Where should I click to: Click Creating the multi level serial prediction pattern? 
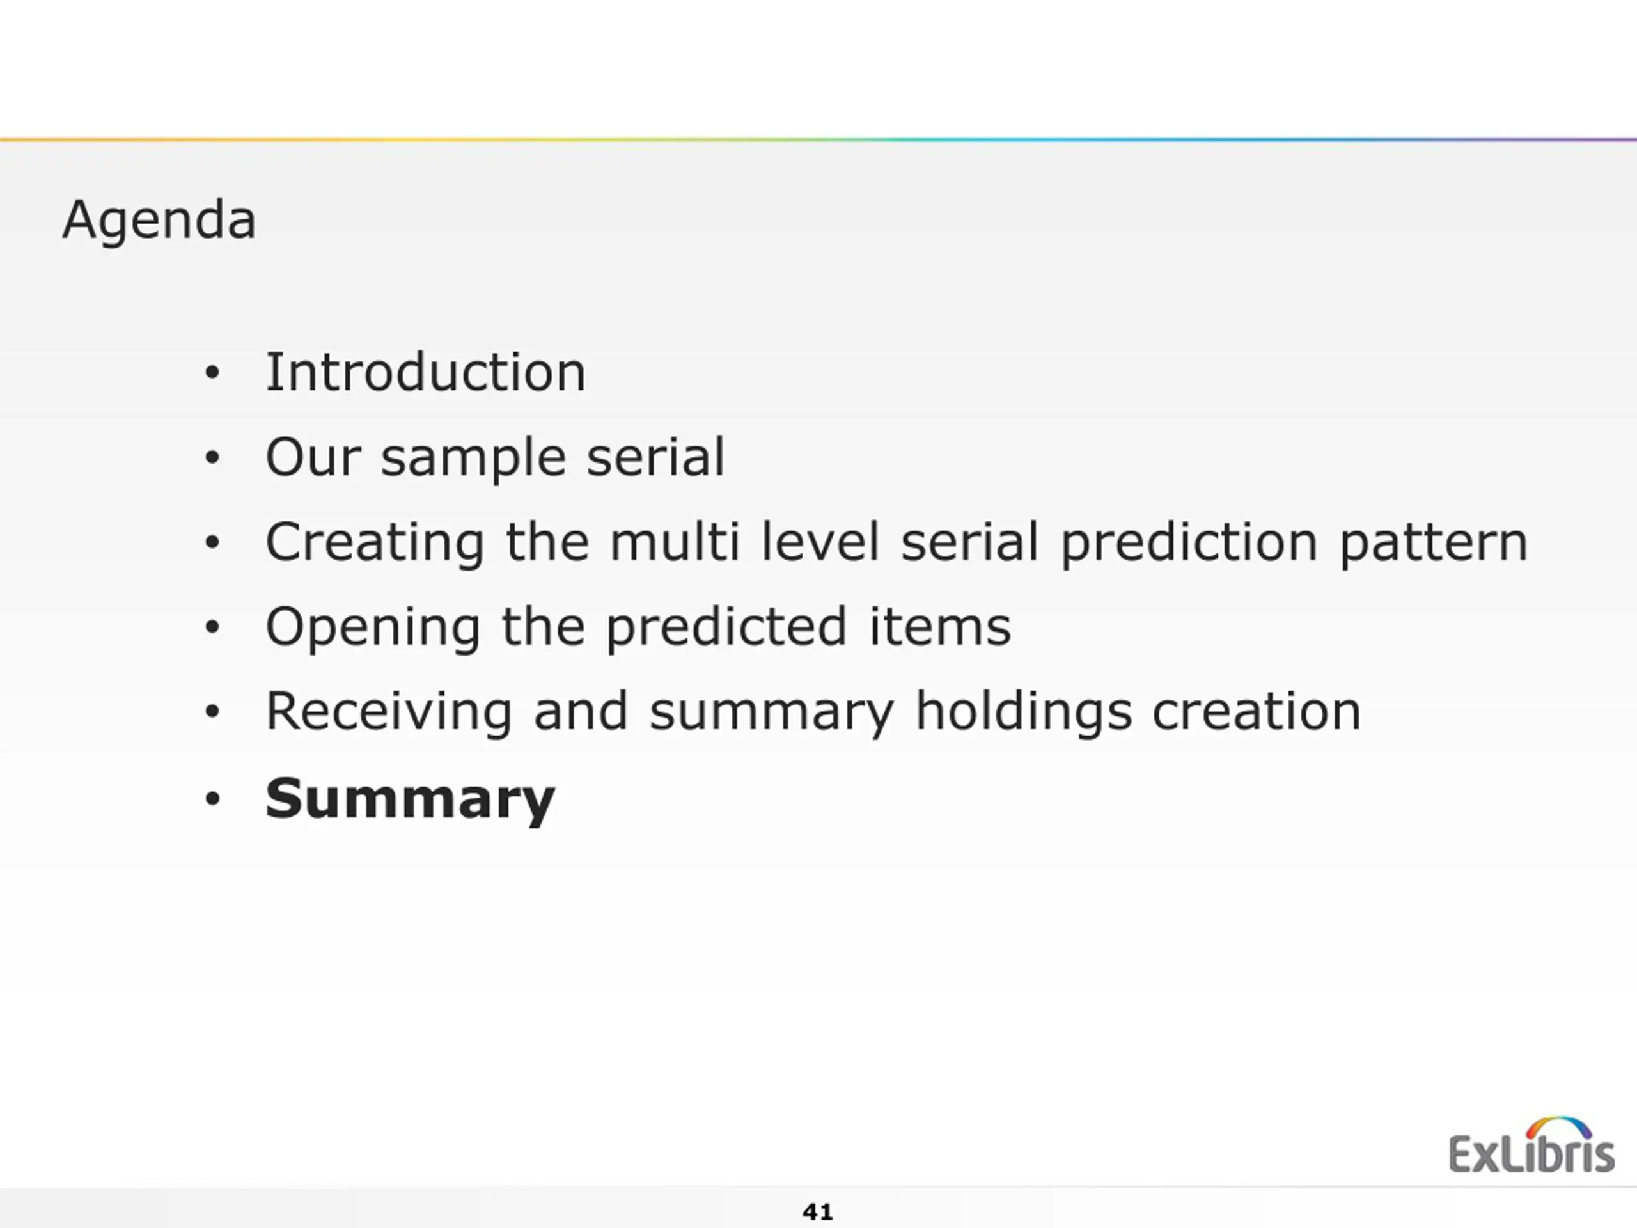click(897, 542)
